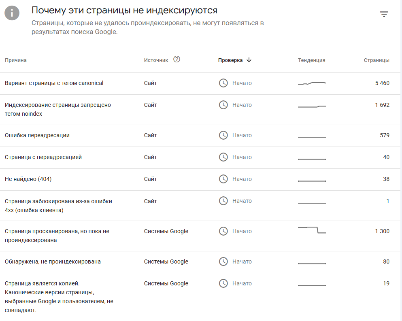Screen dimensions: 402x321
Task: Open Страница просканирована, но пока не проиндексирована
Action: click(x=57, y=236)
